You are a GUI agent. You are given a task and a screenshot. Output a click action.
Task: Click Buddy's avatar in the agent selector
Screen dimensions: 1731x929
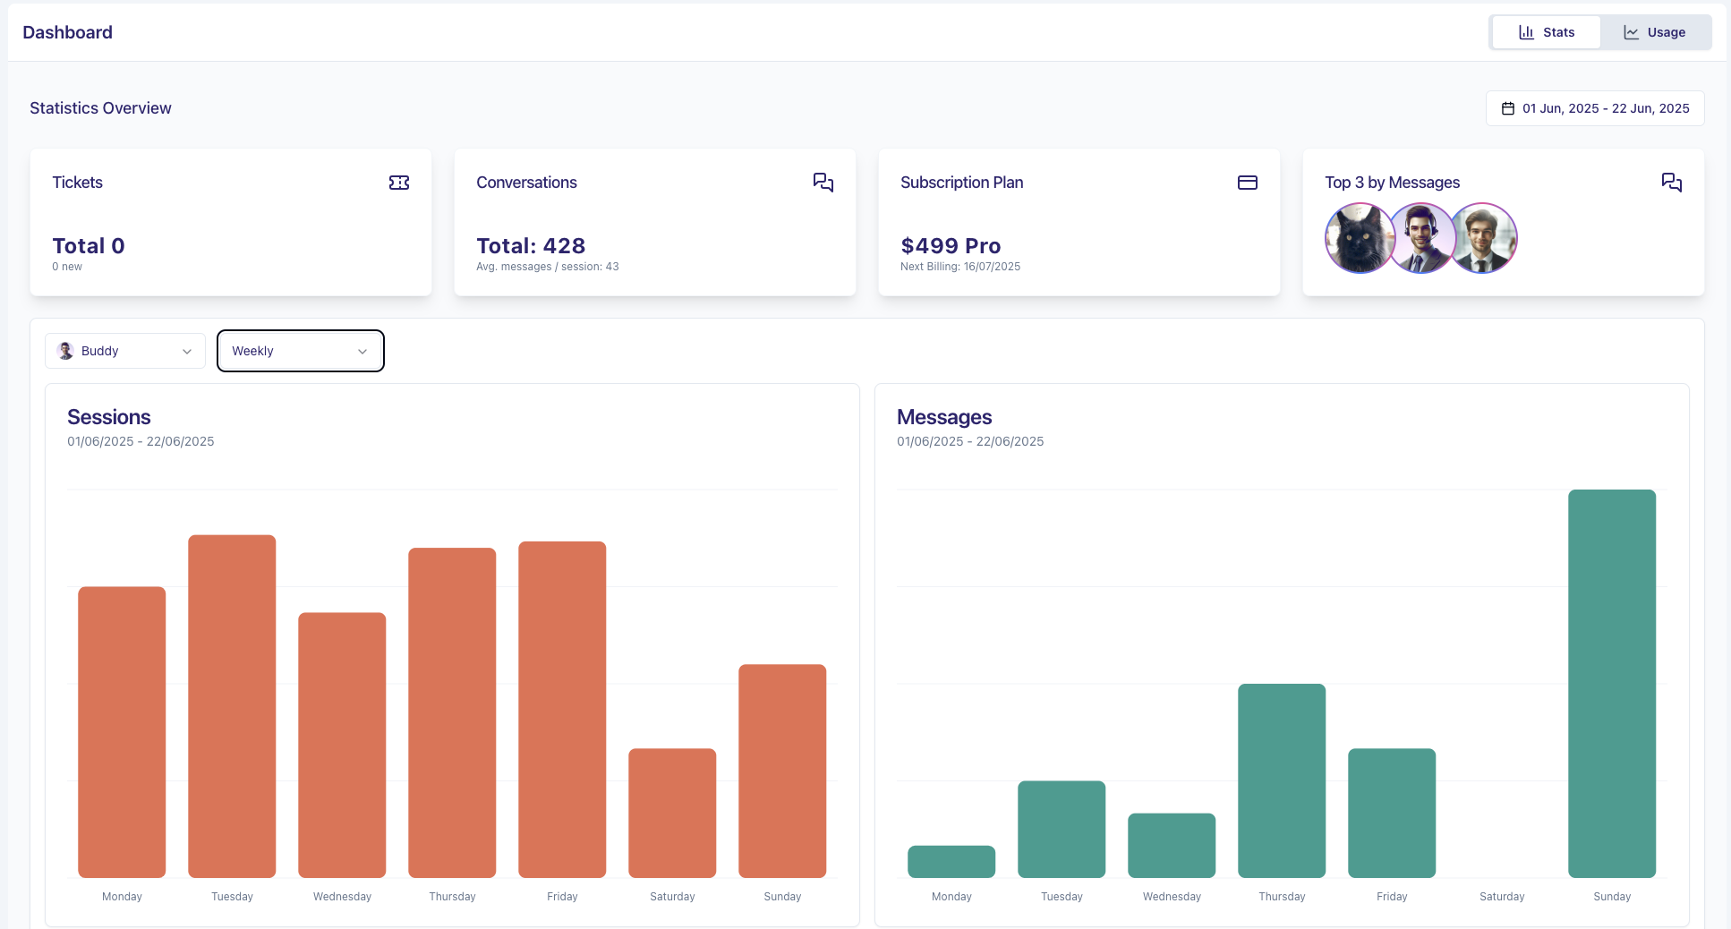point(65,351)
